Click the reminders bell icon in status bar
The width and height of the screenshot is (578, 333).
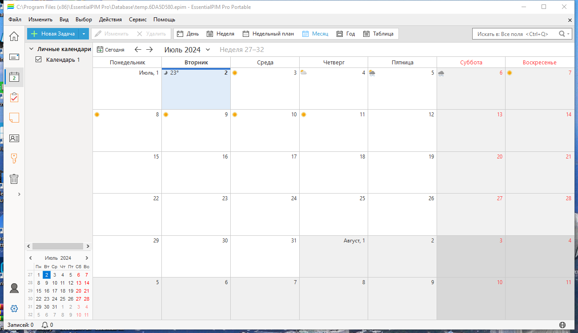pos(45,325)
